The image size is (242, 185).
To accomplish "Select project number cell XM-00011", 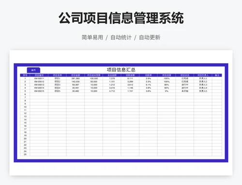I will [39, 78].
